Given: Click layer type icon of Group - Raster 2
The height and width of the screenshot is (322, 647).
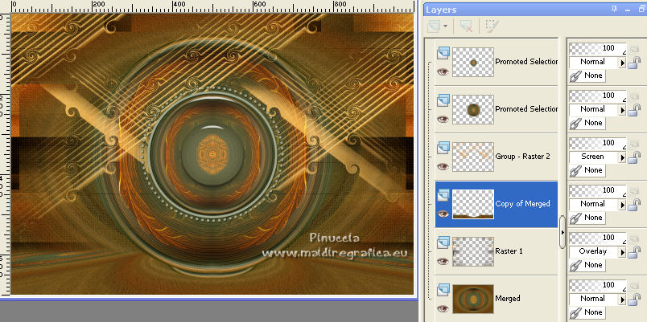Looking at the screenshot, I should tap(443, 147).
